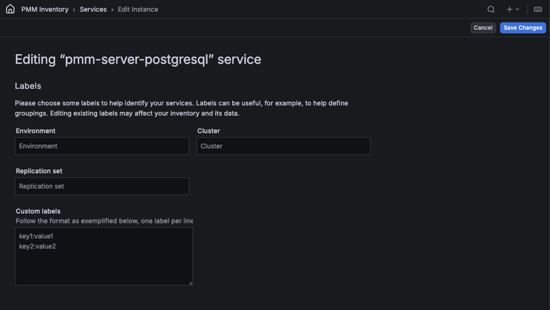Save Changes to the service
Viewport: 550px width, 310px height.
point(523,28)
